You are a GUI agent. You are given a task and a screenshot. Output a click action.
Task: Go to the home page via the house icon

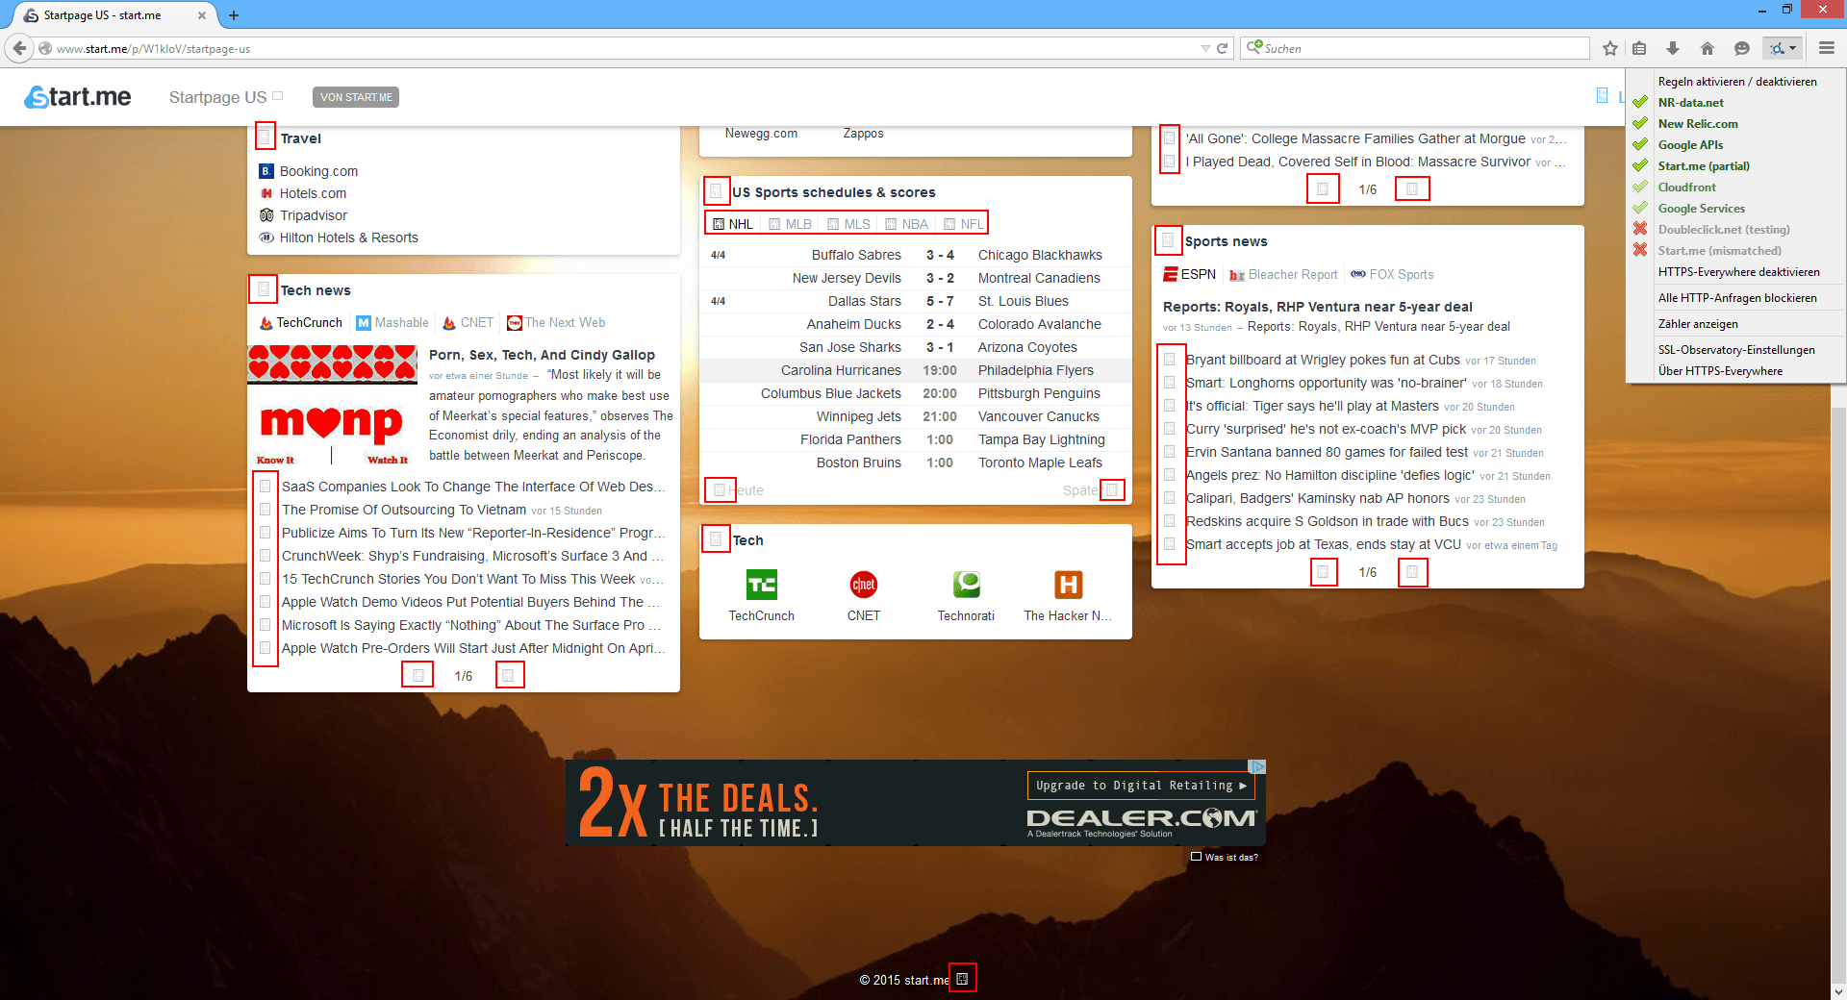pos(1708,48)
